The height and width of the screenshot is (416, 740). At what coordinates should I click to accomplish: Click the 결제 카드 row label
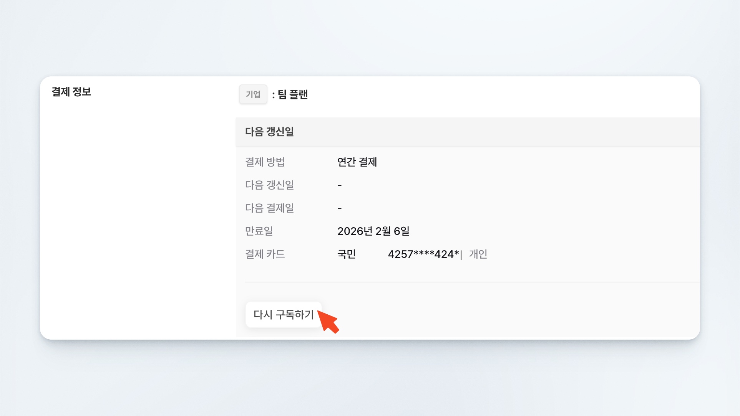click(265, 254)
